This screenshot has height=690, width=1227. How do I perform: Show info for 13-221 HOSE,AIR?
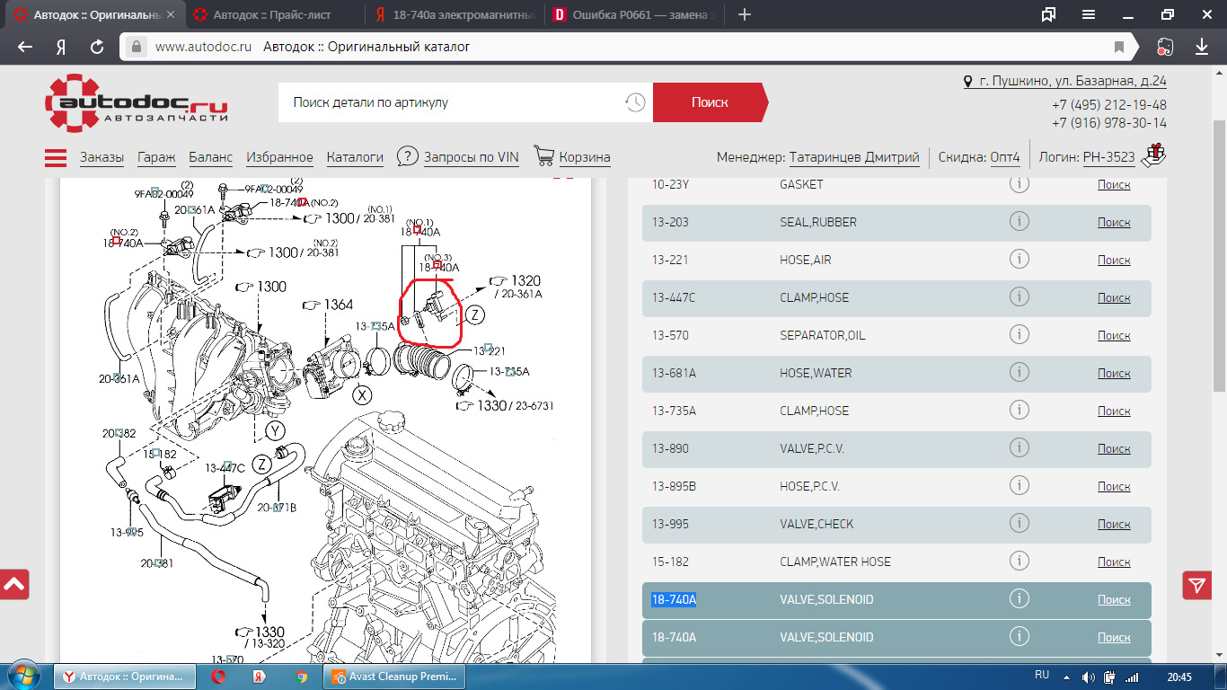point(1019,259)
